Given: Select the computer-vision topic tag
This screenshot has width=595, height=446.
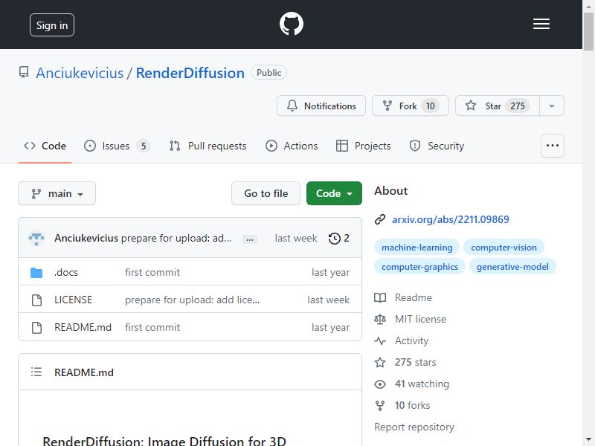Looking at the screenshot, I should 504,248.
